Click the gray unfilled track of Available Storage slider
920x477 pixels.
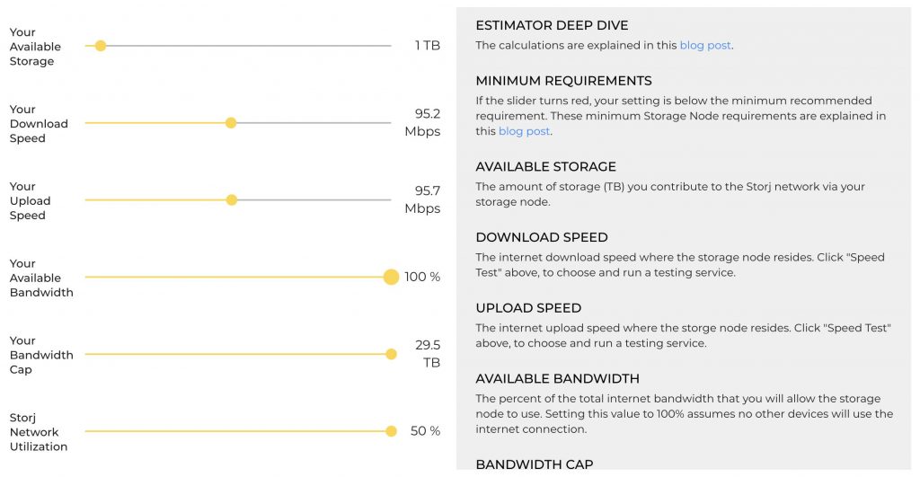pyautogui.click(x=252, y=45)
